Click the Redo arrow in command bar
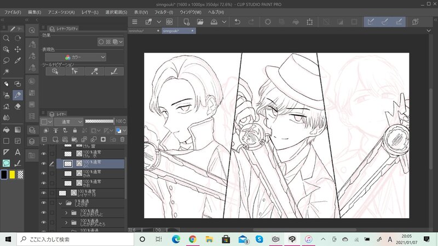438x246 pixels. (251, 22)
